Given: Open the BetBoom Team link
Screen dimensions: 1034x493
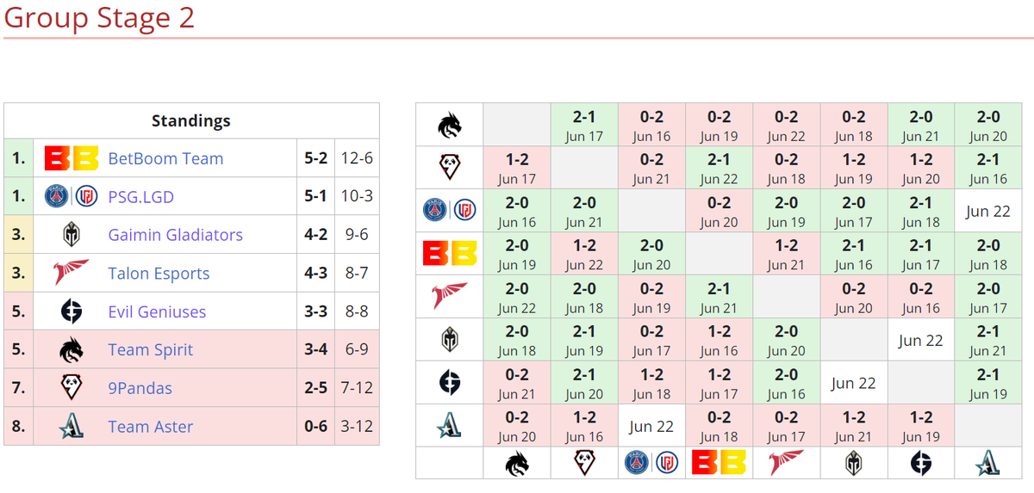Looking at the screenshot, I should pyautogui.click(x=165, y=158).
